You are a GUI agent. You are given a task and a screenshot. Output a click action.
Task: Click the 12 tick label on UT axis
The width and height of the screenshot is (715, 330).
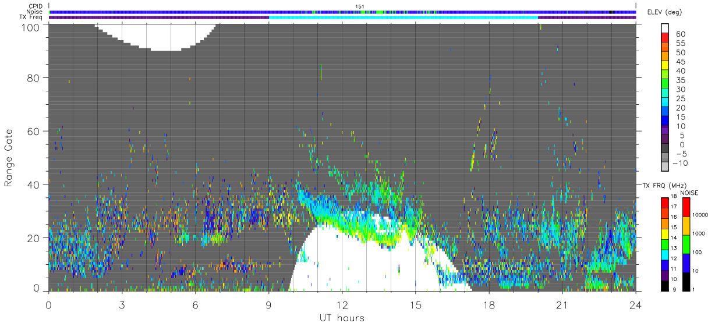(x=342, y=304)
